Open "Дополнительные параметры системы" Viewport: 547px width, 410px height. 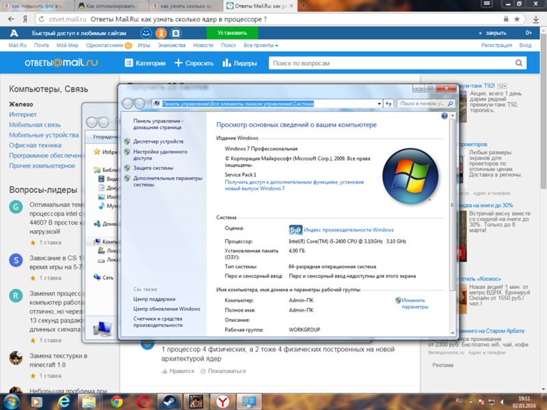pos(168,181)
